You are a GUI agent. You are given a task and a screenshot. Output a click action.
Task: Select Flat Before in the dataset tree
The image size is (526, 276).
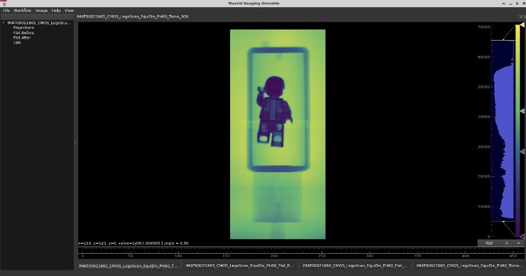(23, 33)
